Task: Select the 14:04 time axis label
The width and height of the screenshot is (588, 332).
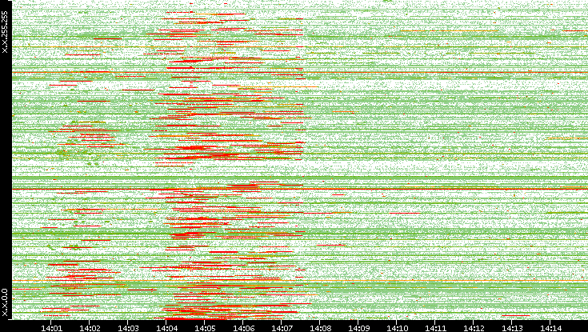Action: [166, 328]
